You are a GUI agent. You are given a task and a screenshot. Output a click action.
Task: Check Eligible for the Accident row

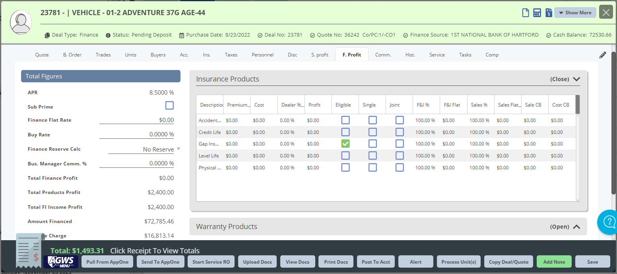click(x=345, y=120)
